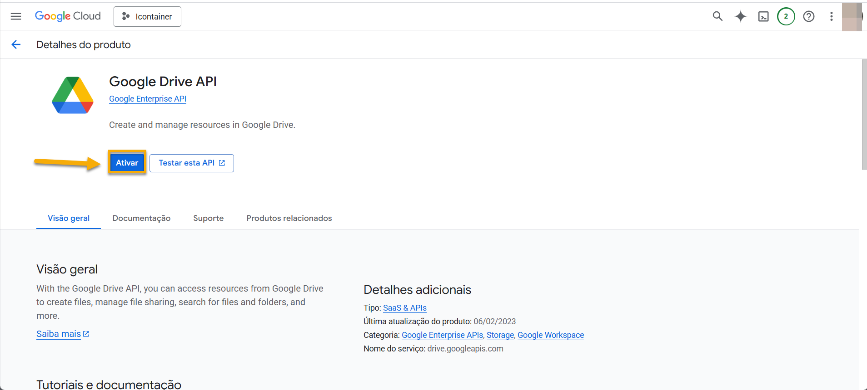Open the account profile avatar
Viewport: 867px width, 390px height.
tap(852, 17)
